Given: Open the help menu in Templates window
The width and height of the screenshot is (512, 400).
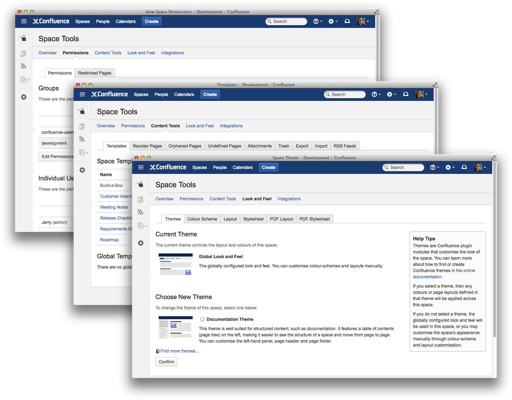Looking at the screenshot, I should [x=376, y=94].
